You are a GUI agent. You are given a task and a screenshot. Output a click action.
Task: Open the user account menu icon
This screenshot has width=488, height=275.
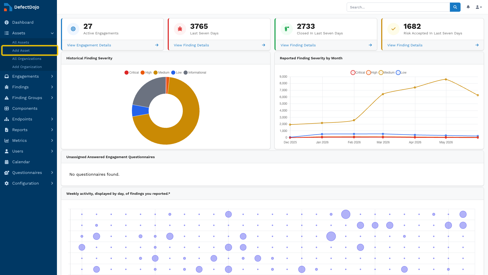click(x=479, y=7)
